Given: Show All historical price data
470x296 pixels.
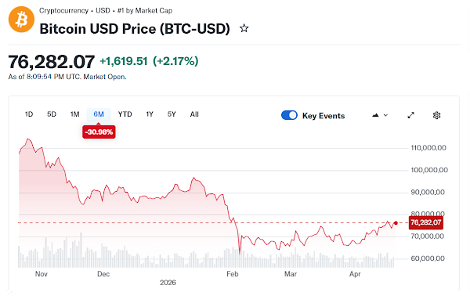Looking at the screenshot, I should tap(194, 114).
